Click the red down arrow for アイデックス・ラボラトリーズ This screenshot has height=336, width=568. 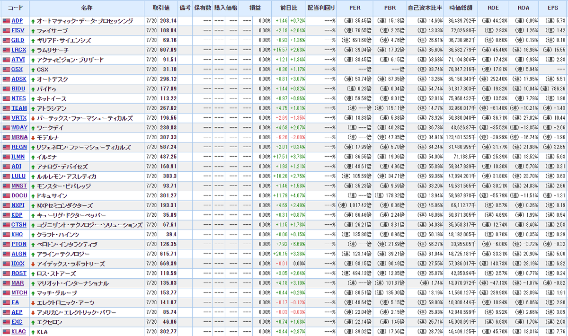[x=33, y=264]
